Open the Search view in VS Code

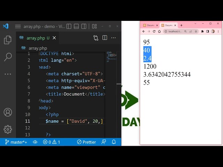(8, 57)
